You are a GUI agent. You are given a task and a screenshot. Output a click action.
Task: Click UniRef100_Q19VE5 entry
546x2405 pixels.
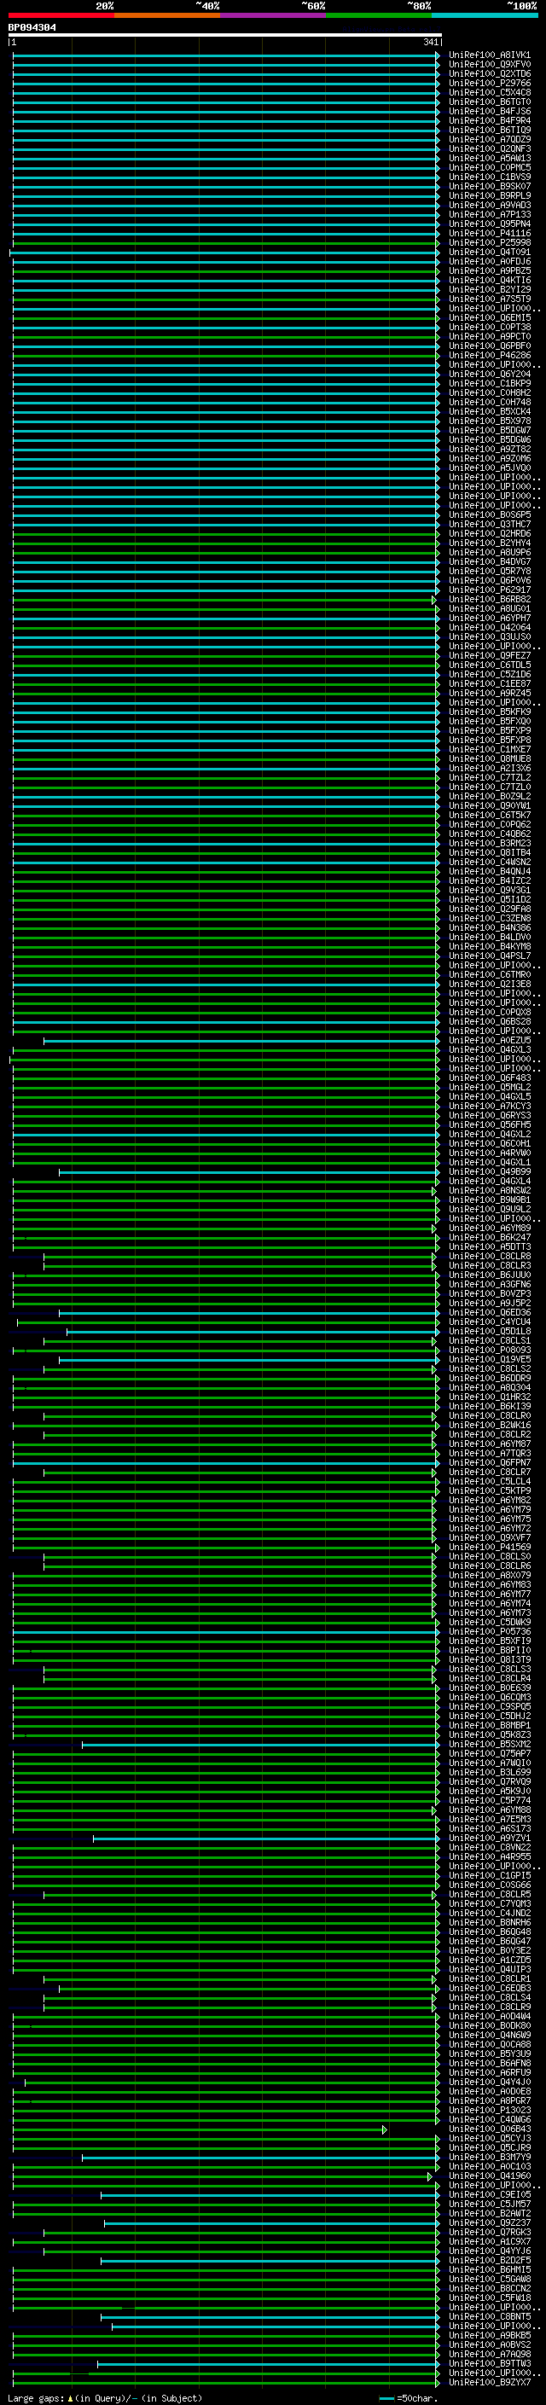490,1359
